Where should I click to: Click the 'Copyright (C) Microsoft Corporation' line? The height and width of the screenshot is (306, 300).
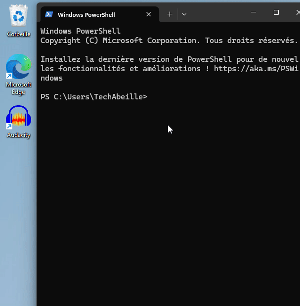169,41
